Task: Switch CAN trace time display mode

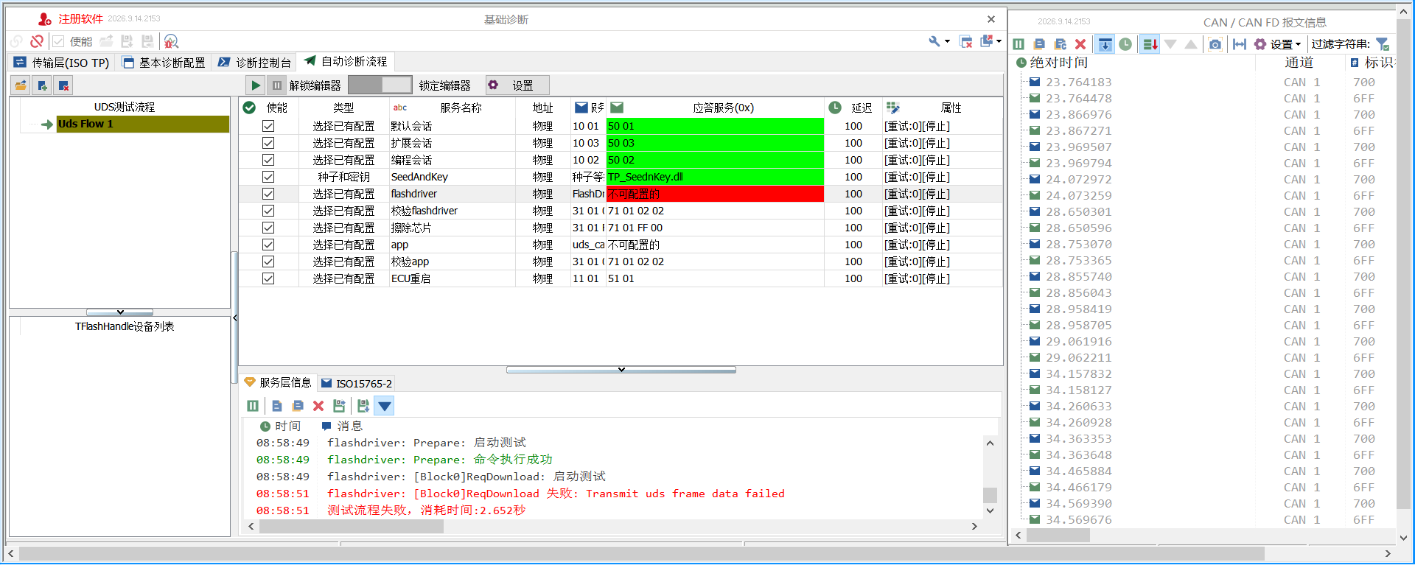Action: point(1125,44)
